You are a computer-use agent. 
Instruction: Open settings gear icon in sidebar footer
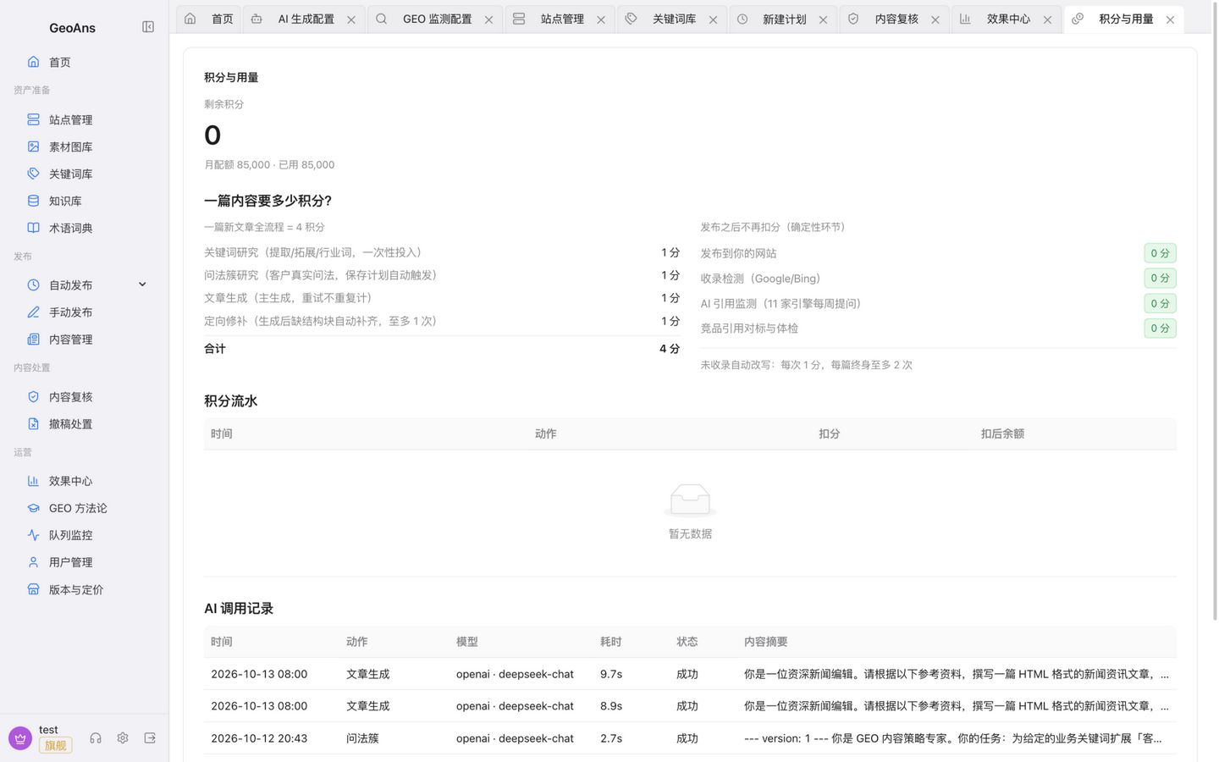[x=123, y=738]
